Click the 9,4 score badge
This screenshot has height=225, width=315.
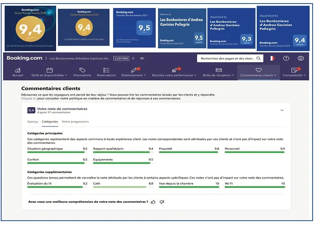[x=31, y=110]
